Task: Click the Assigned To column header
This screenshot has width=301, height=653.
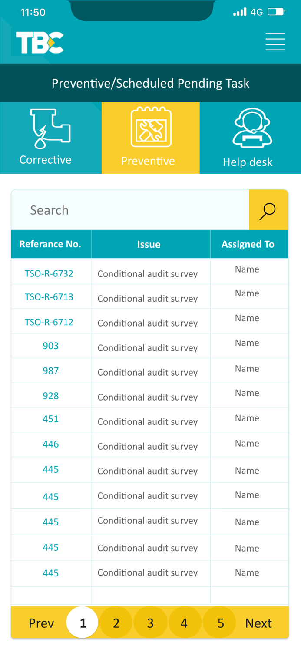Action: tap(248, 244)
